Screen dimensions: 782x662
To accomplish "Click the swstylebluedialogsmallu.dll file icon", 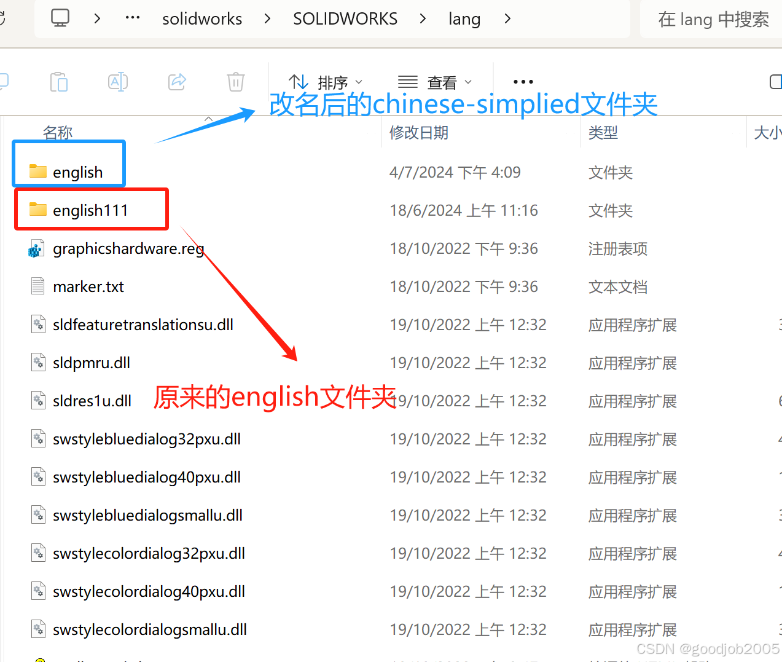I will tap(38, 515).
